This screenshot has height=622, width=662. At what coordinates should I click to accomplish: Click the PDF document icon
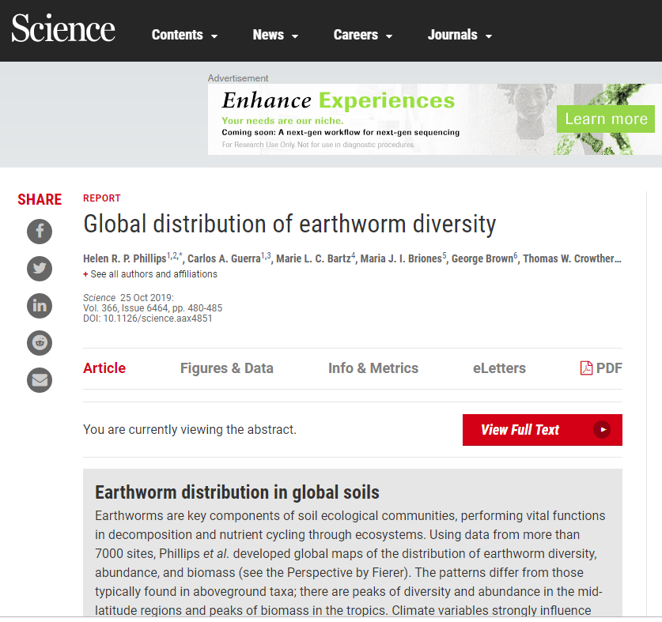(x=586, y=368)
